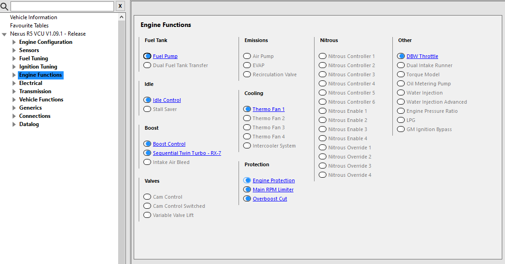Click the magnifying glass search icon
The height and width of the screenshot is (264, 505).
(4, 6)
